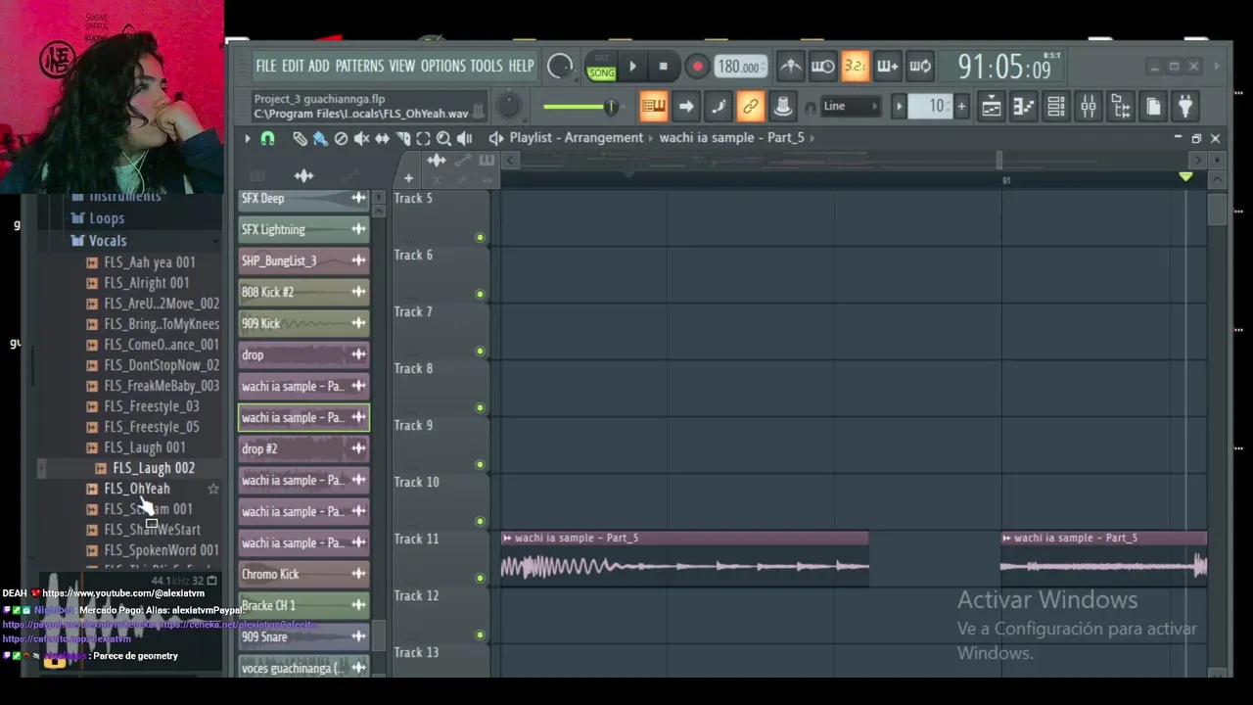1253x705 pixels.
Task: Open the Piano roll window icon
Action: tap(1024, 106)
